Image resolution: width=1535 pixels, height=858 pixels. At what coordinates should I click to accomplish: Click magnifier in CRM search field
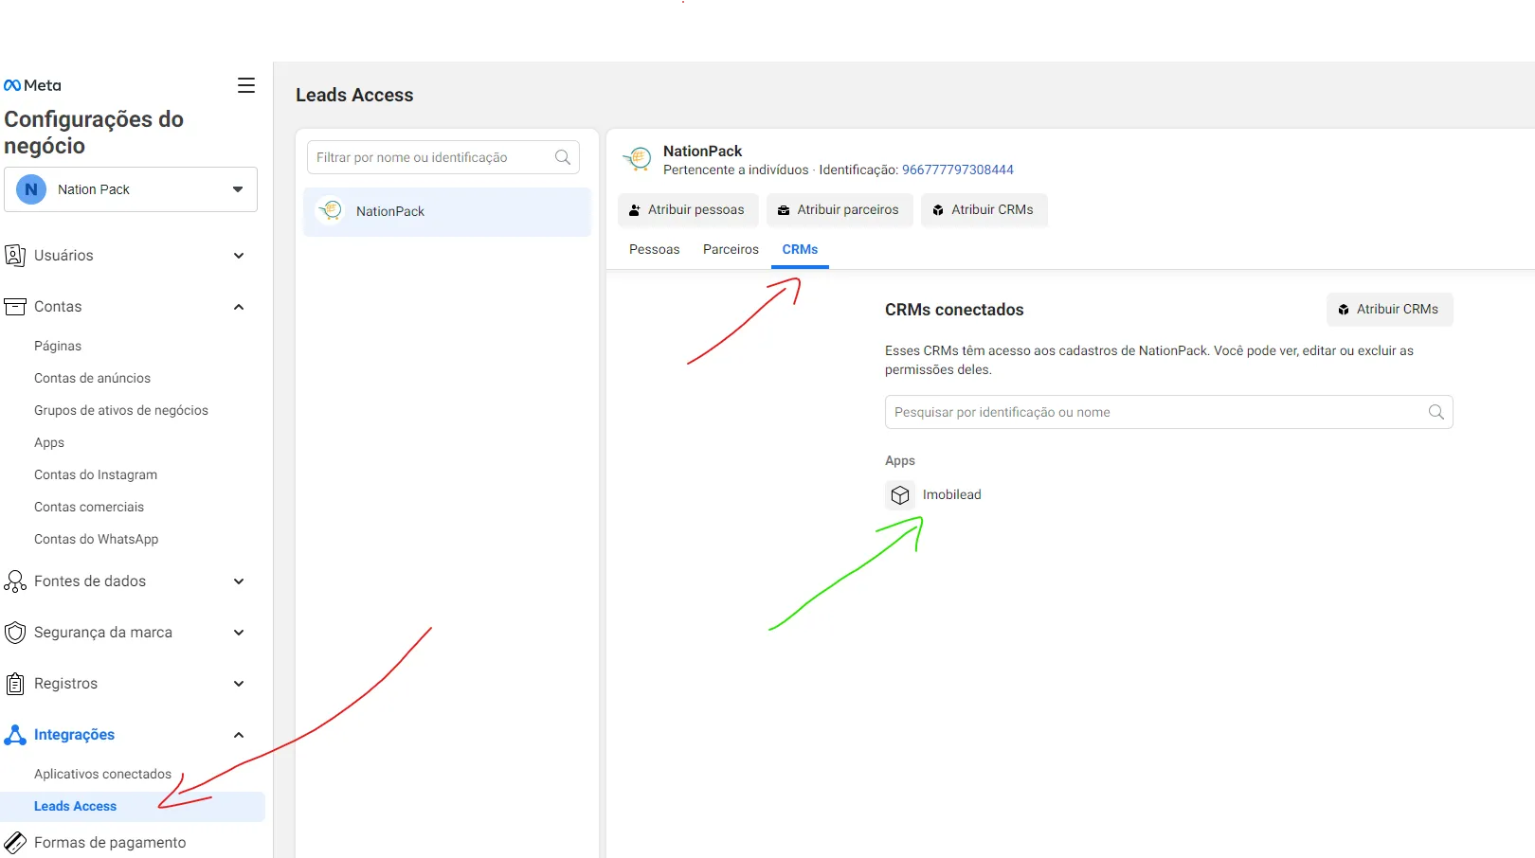coord(1436,412)
